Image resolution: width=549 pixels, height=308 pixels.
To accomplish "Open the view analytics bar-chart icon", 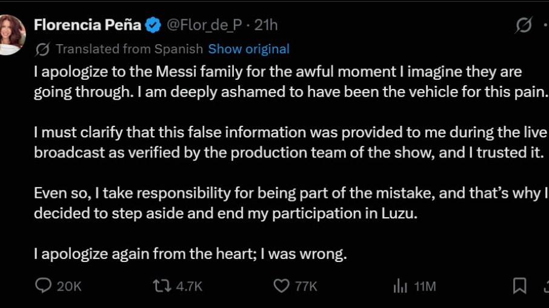I will click(x=400, y=286).
